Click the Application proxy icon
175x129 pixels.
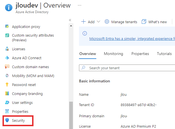[x=7, y=27]
